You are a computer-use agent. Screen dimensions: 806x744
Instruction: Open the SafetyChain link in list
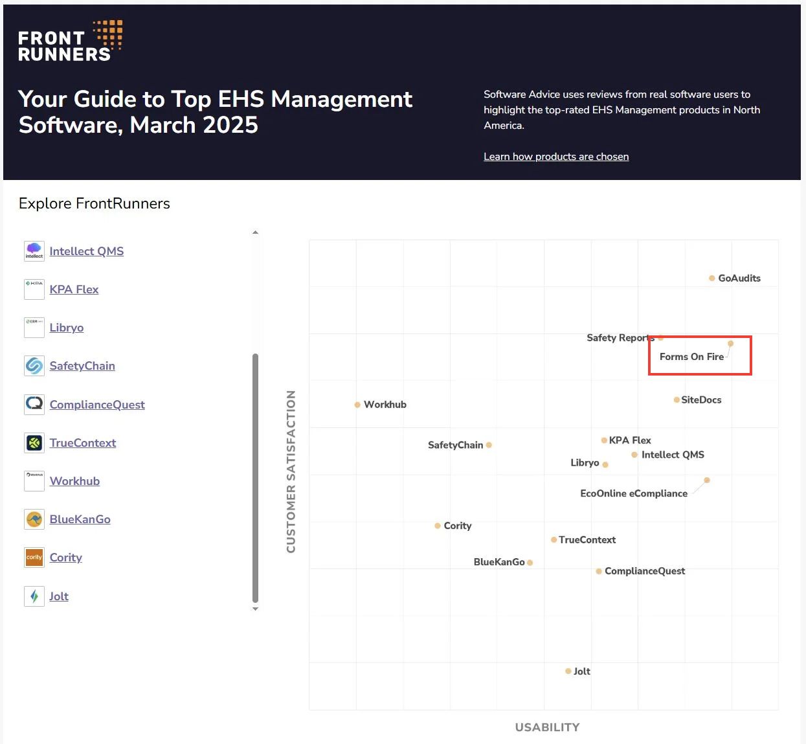pyautogui.click(x=82, y=366)
